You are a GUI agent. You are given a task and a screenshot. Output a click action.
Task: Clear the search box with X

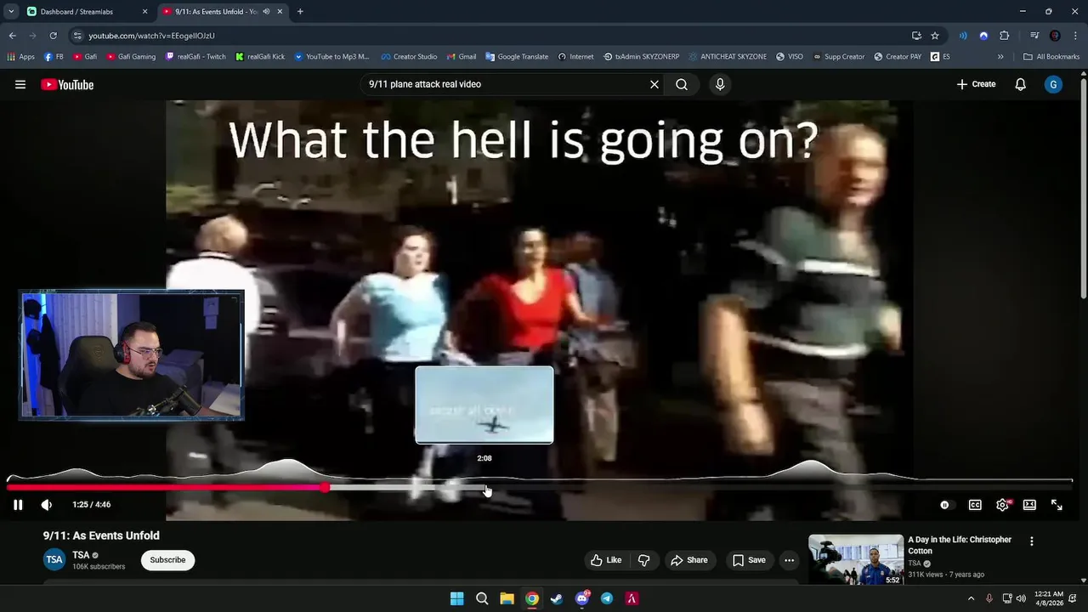(x=654, y=84)
